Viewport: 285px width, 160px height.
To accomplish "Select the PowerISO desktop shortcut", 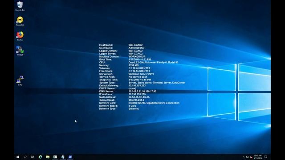I will point(20,21).
